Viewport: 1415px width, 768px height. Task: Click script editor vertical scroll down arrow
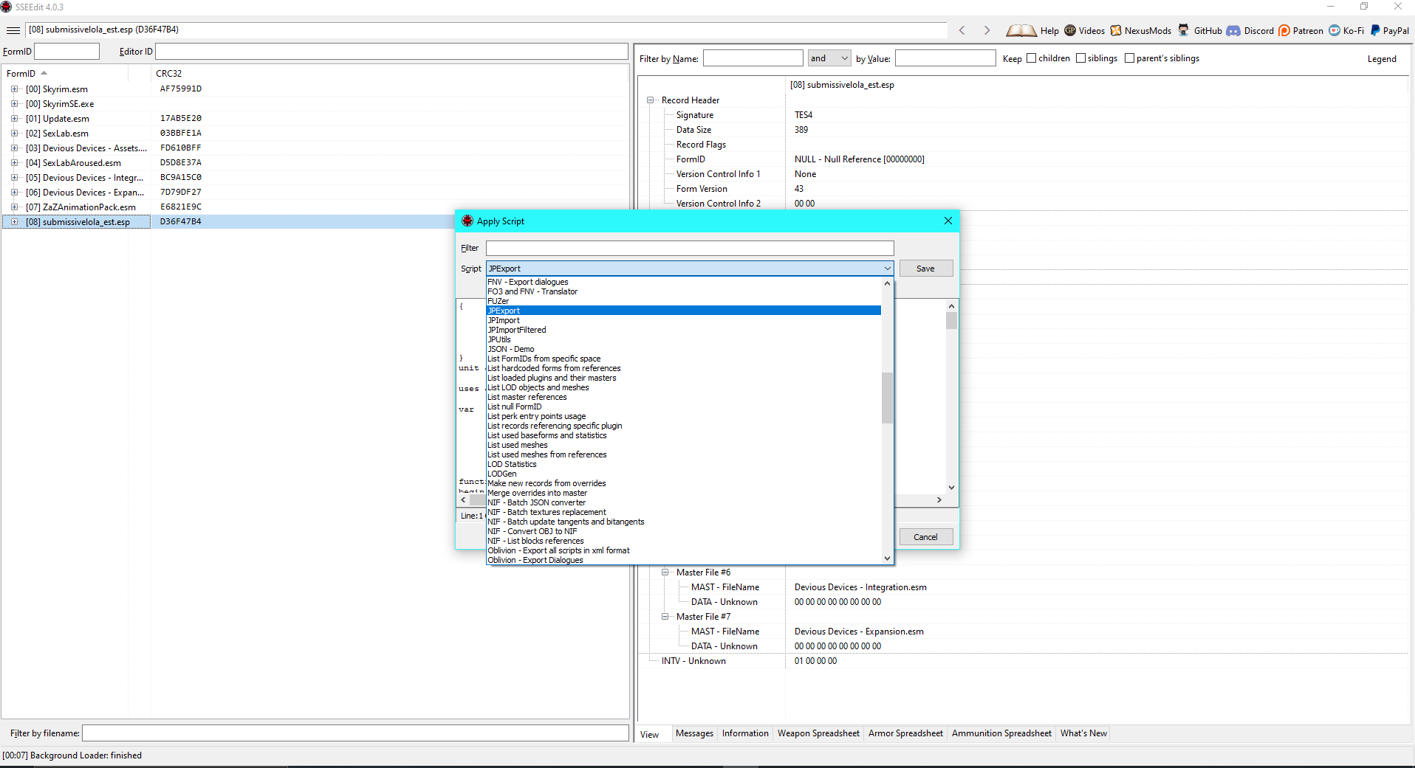951,487
